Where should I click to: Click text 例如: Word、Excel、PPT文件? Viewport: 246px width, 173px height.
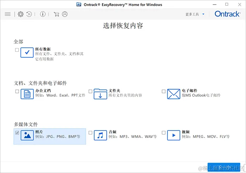(x=60, y=95)
